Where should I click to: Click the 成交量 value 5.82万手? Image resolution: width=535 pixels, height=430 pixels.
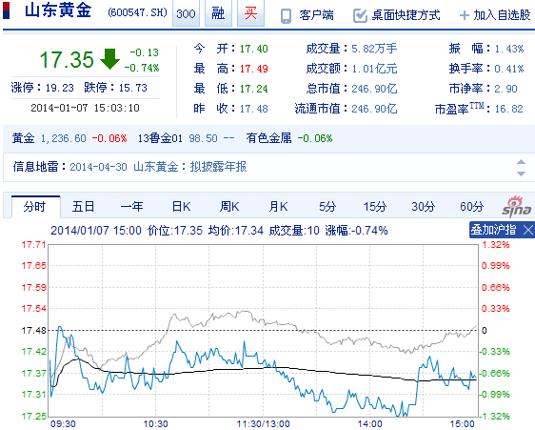click(374, 49)
